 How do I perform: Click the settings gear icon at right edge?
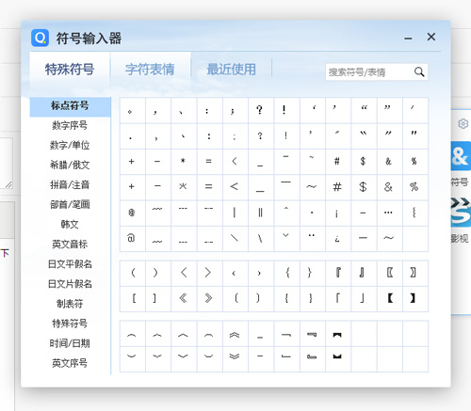pos(463,123)
